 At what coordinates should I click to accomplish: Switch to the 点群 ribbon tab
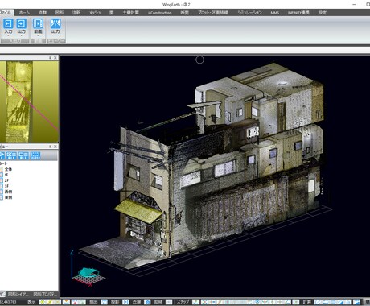click(x=43, y=13)
